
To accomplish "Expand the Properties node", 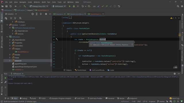I will 10,43.
